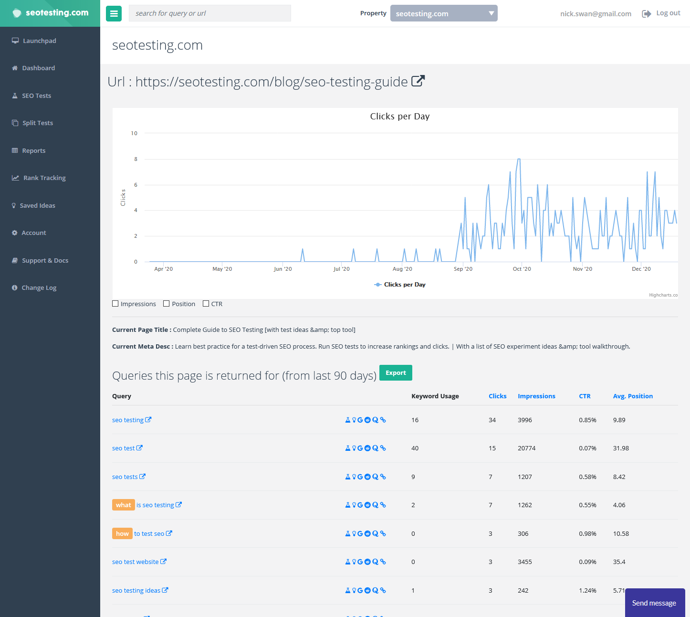
Task: Open the Google icon in the 'seo testing' row
Action: pyautogui.click(x=360, y=420)
